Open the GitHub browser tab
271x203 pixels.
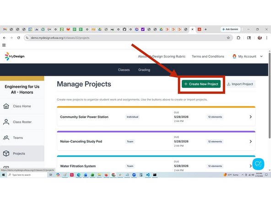coord(125,29)
